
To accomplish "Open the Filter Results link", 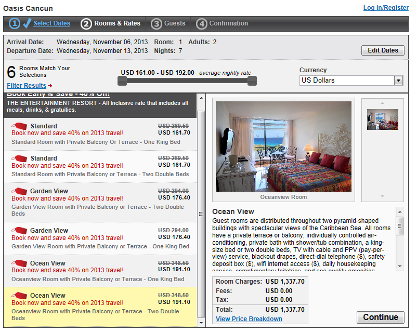I will point(27,86).
